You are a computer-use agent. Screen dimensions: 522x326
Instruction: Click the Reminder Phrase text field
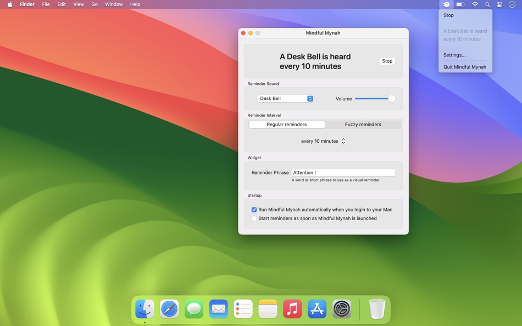343,172
